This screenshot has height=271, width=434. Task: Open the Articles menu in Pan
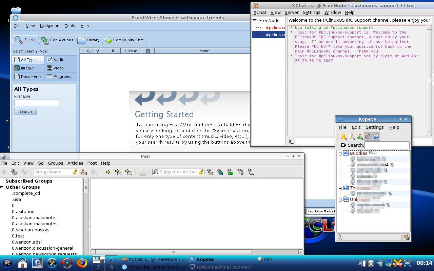(75, 163)
